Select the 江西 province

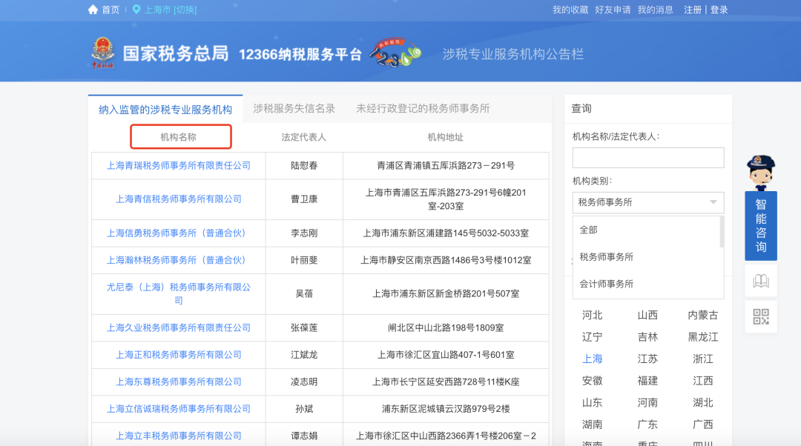tap(703, 381)
